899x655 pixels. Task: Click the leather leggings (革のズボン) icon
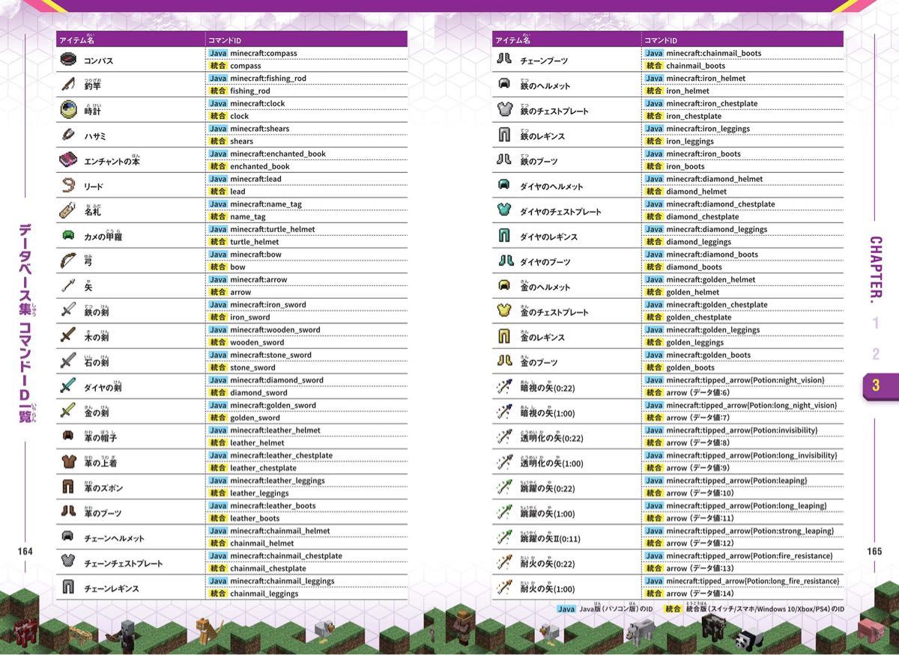[68, 487]
